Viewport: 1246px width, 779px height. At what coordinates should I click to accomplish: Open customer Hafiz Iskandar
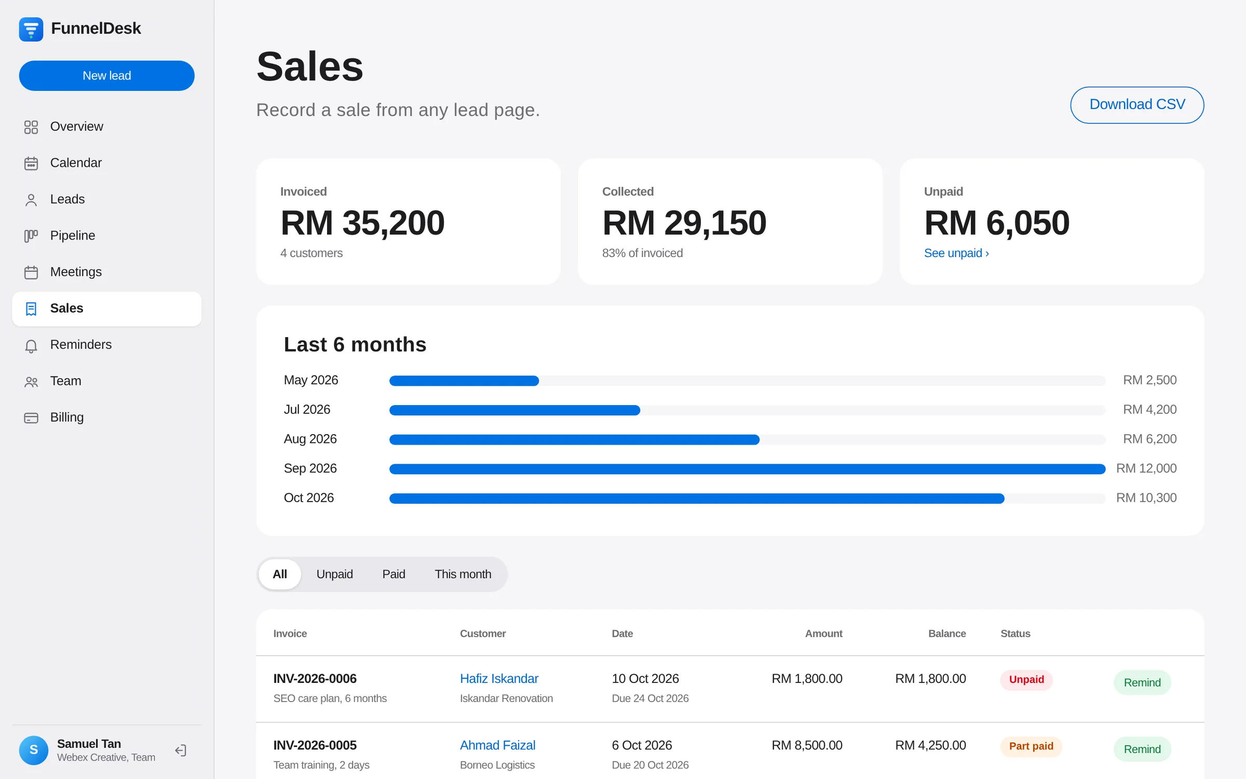(x=499, y=679)
